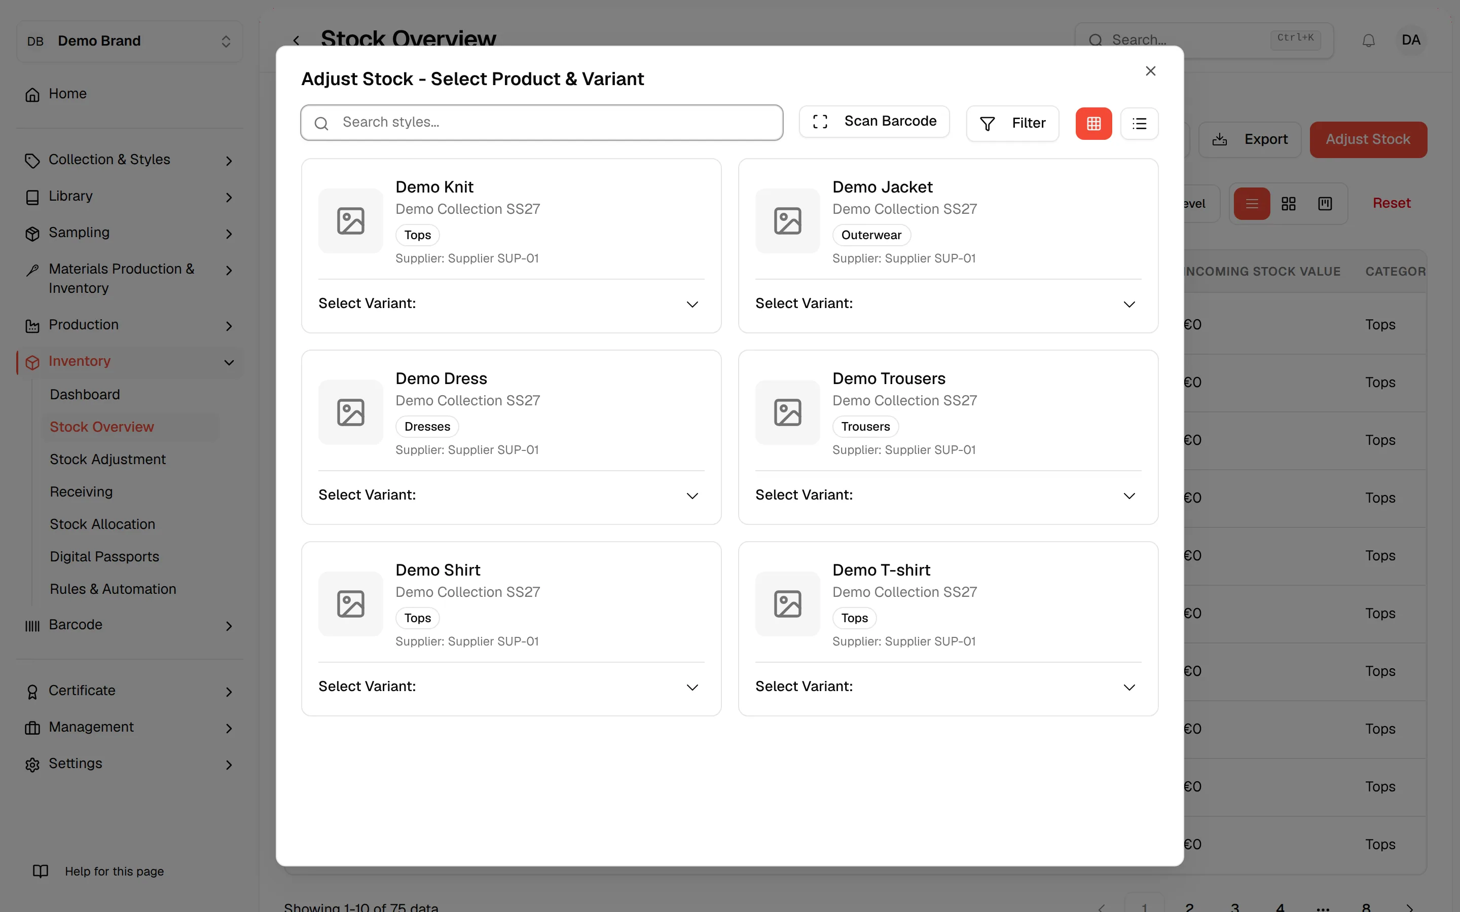Focus the Search styles input field
This screenshot has height=912, width=1460.
point(542,123)
